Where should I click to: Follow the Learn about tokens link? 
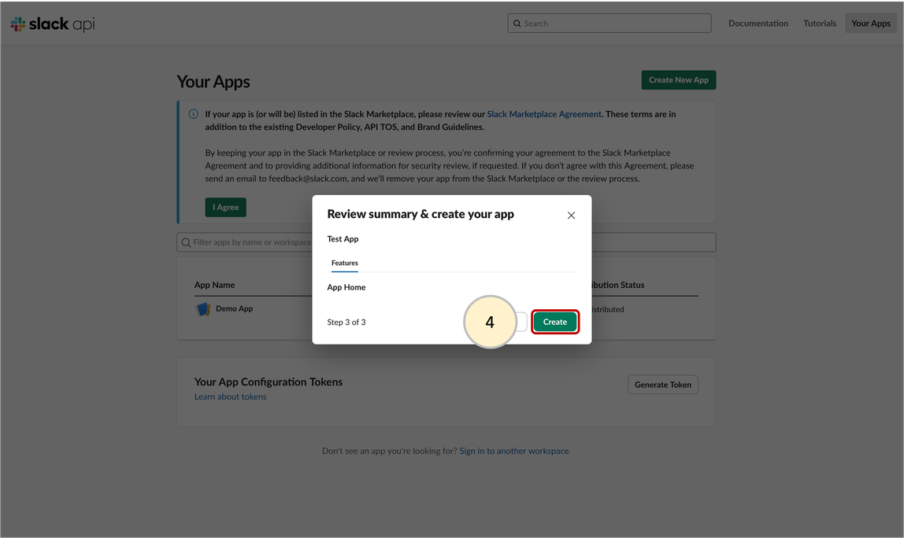pyautogui.click(x=230, y=397)
